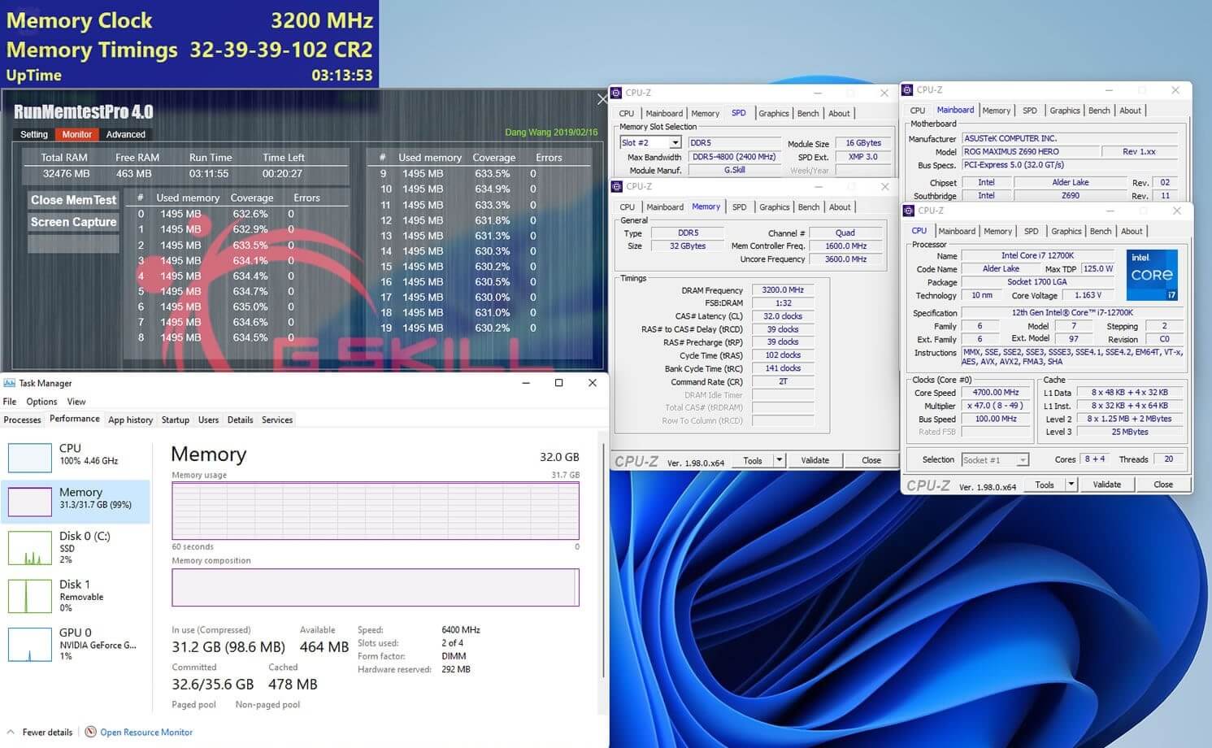Select Mainboard tab in CPU-Z Mainboard window
The image size is (1212, 748).
click(955, 110)
